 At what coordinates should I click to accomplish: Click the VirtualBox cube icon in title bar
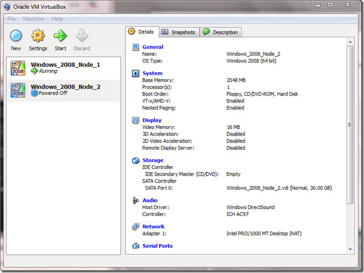click(7, 7)
